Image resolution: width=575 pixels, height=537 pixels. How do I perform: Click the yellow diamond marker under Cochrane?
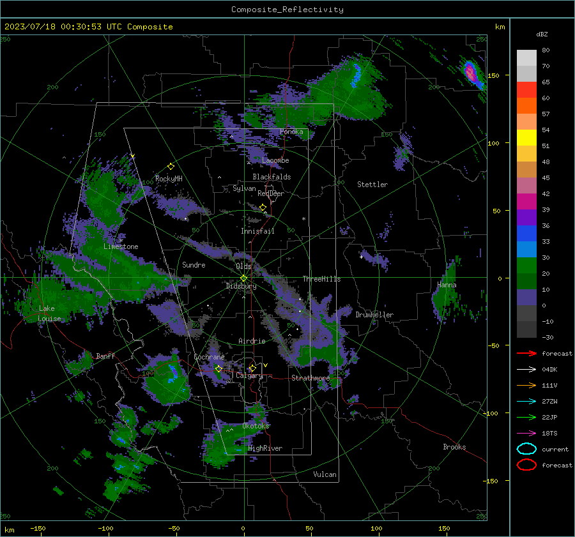218,368
